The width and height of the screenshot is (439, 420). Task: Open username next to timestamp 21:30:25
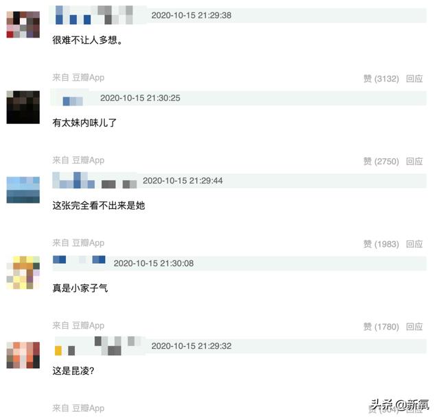click(73, 101)
